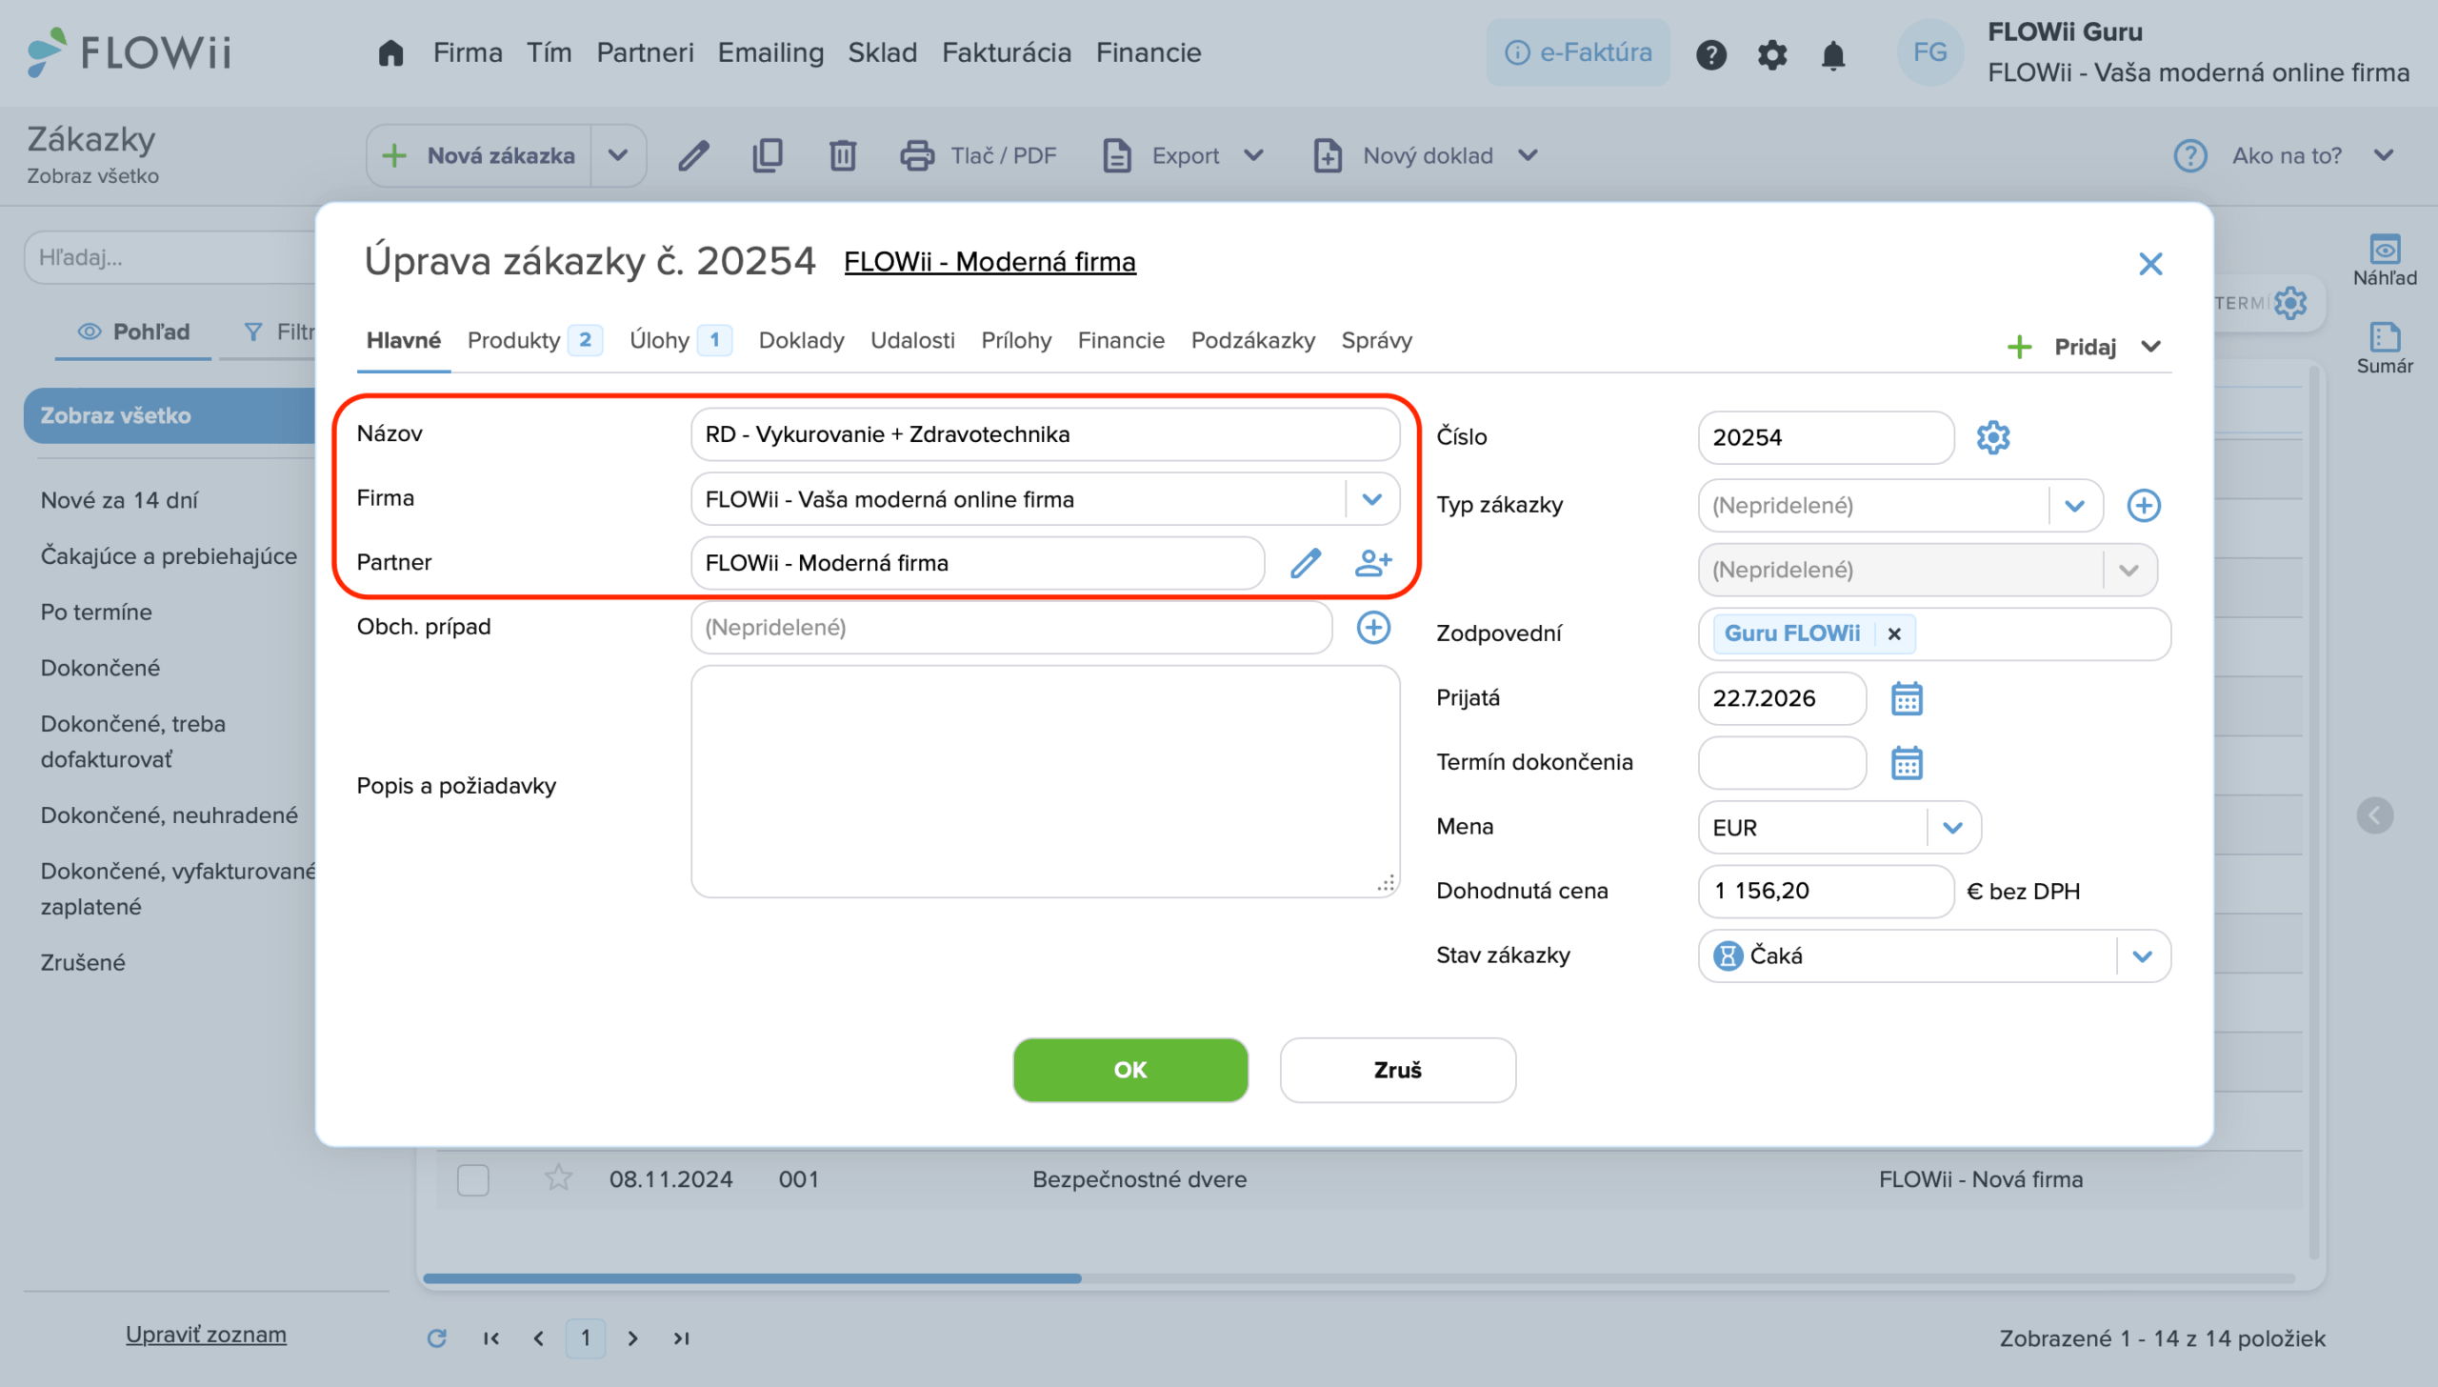Close the Úprava zákazky dialog

2150,263
